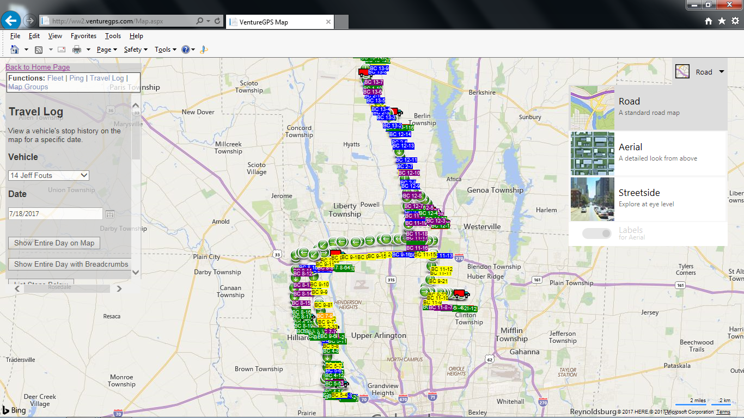Open the browser Favorites star icon
Image resolution: width=744 pixels, height=418 pixels.
(x=722, y=21)
